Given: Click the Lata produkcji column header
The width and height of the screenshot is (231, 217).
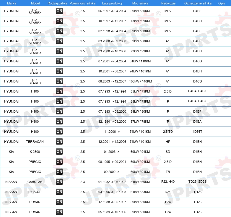Looking at the screenshot, I should click(112, 3).
